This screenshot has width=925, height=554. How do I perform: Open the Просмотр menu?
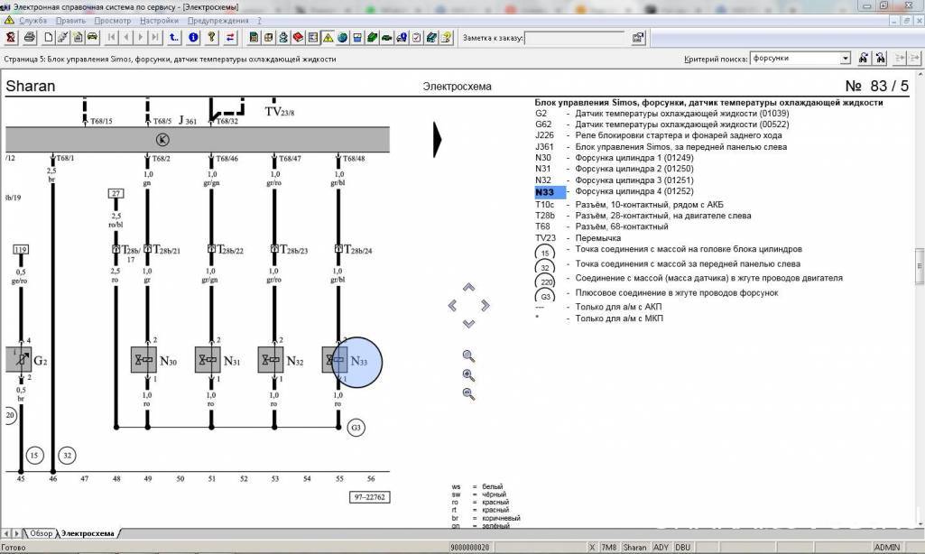point(113,20)
